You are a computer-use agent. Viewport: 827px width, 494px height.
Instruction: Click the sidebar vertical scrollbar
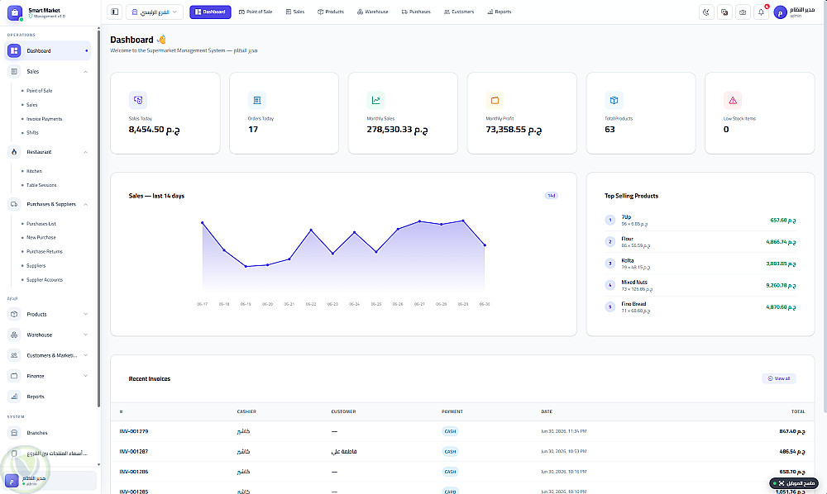click(x=98, y=219)
